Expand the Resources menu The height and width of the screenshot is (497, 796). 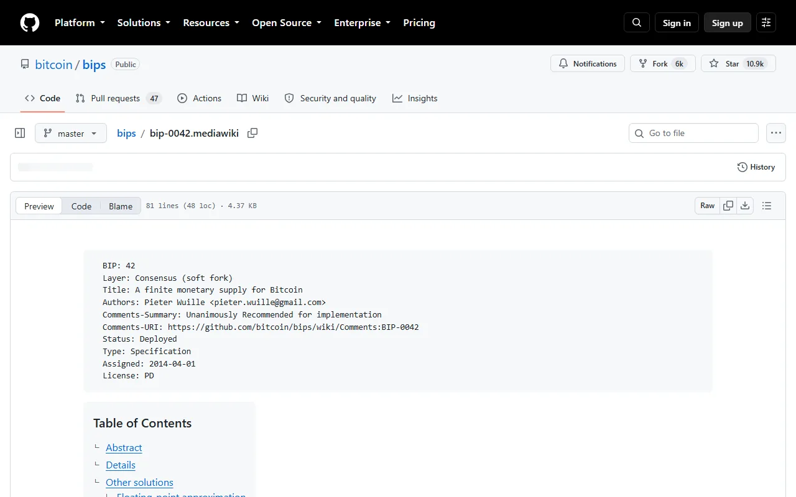(x=211, y=22)
